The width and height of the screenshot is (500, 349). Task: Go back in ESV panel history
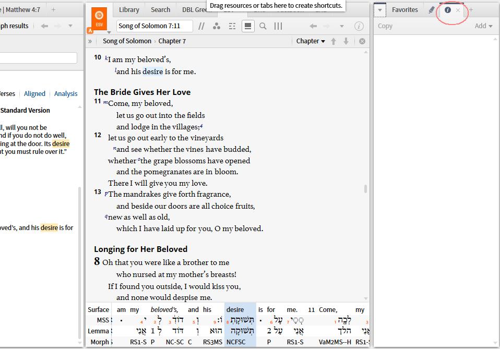click(313, 26)
